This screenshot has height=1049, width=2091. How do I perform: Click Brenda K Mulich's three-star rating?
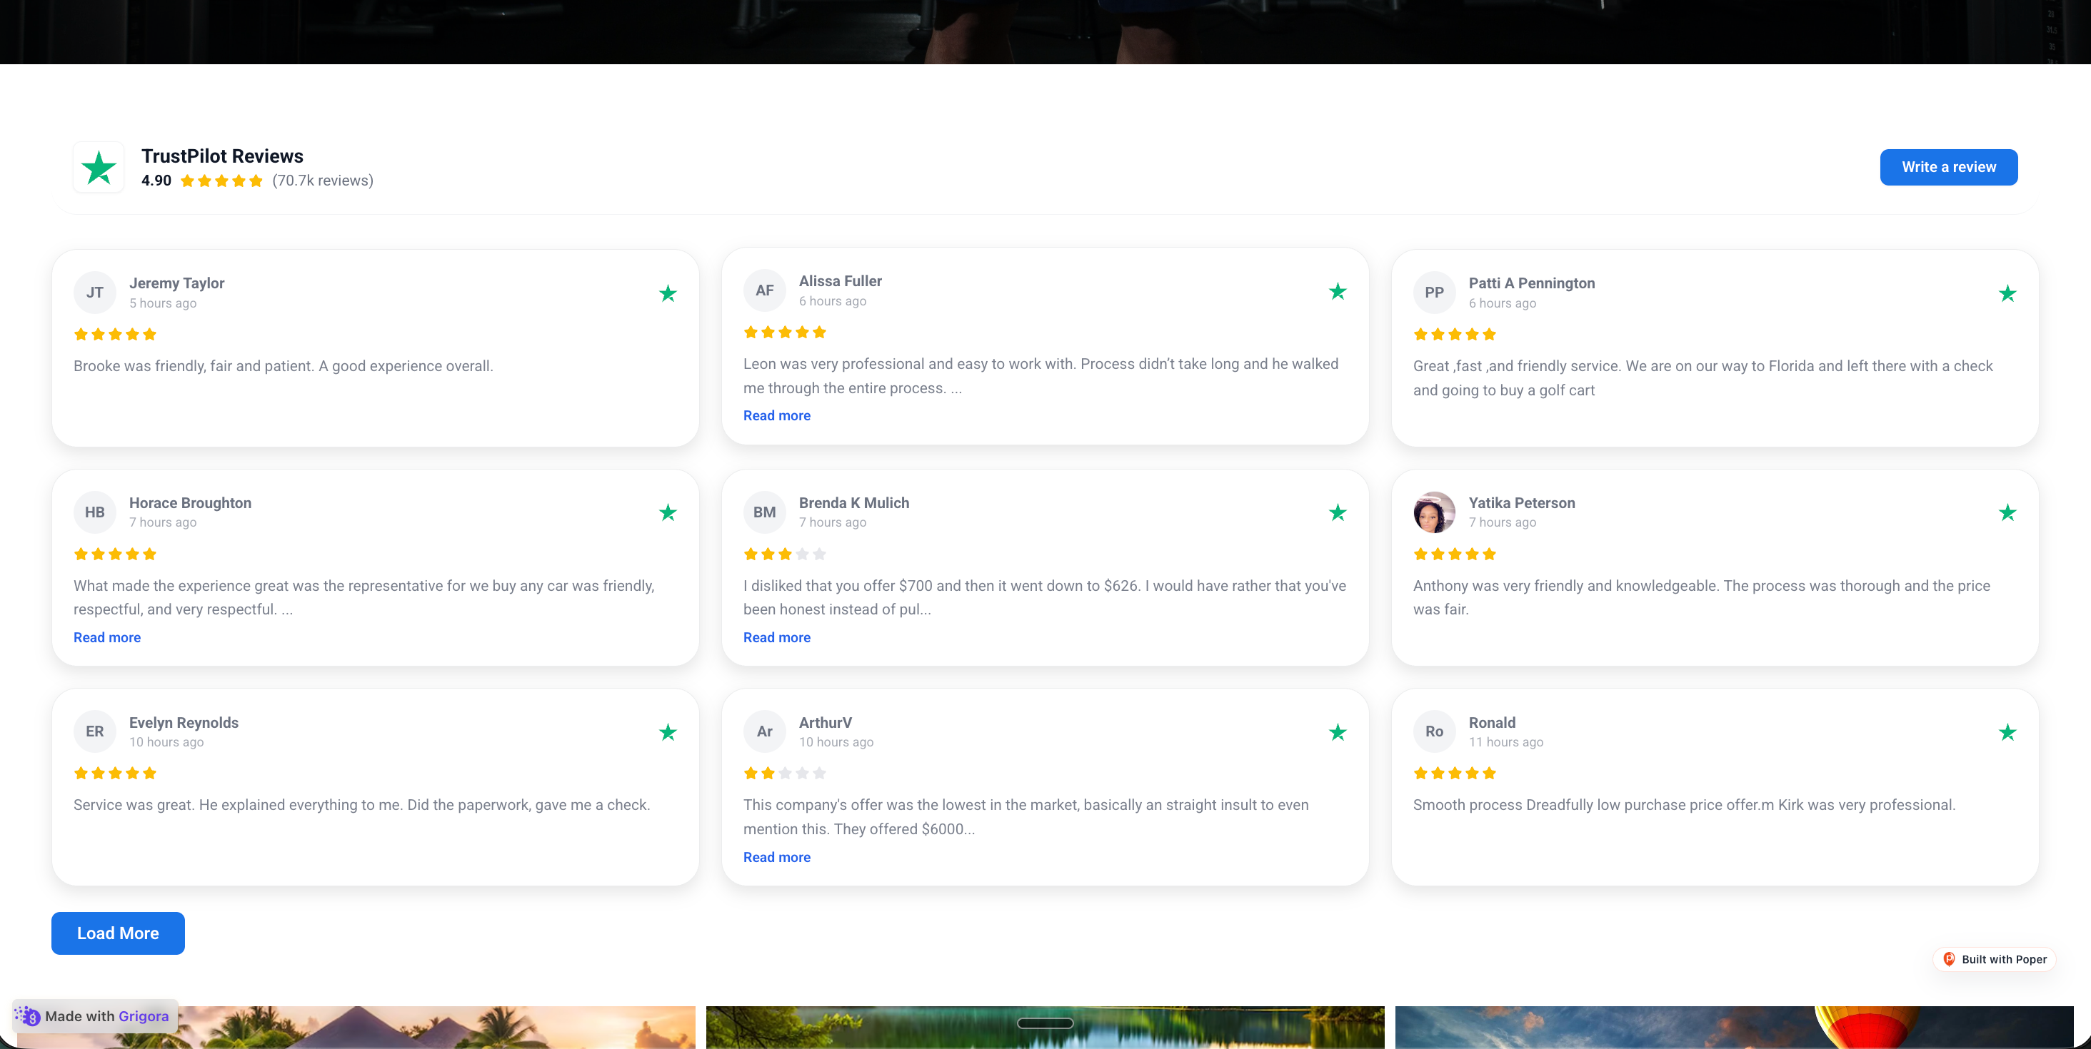coord(785,554)
